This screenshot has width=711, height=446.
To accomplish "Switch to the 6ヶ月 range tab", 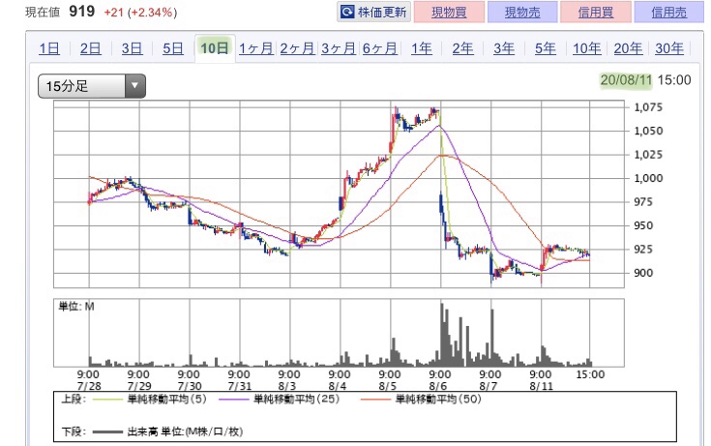I will tap(380, 48).
